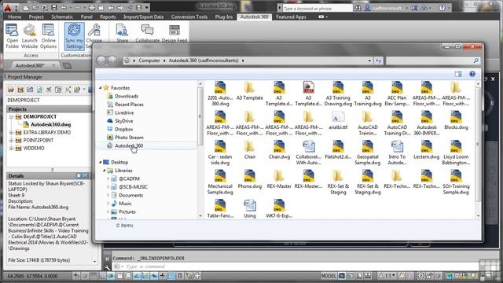The height and width of the screenshot is (283, 503).
Task: Collapse Desktop node in navigation pane
Action: pyautogui.click(x=101, y=163)
